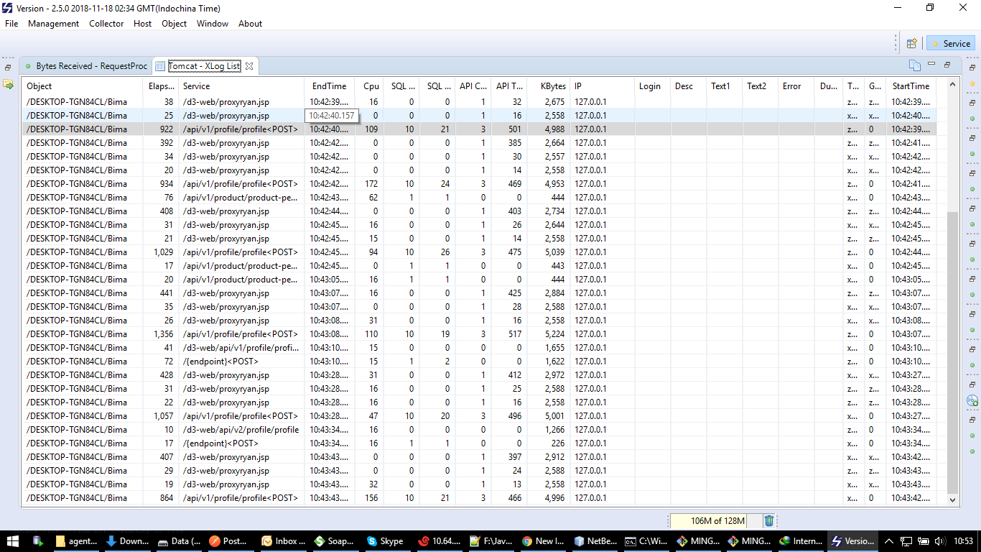Expand hidden icons in the system tray
This screenshot has width=981, height=552.
(x=888, y=541)
